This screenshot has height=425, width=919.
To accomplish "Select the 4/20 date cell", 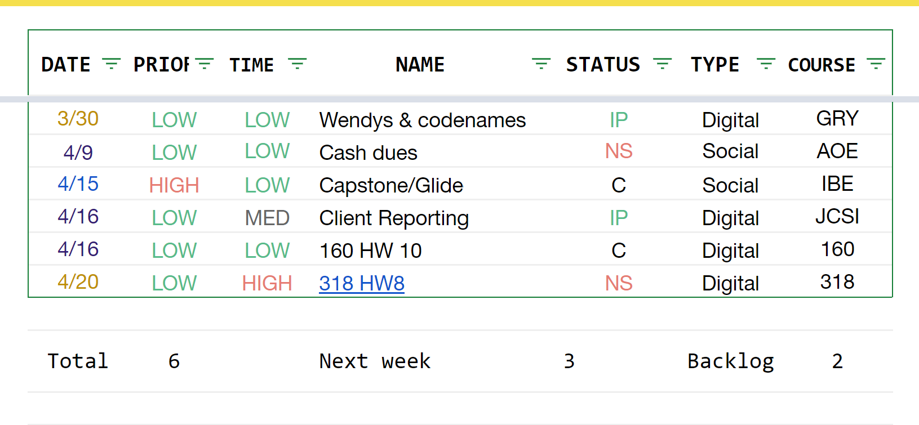I will (78, 282).
